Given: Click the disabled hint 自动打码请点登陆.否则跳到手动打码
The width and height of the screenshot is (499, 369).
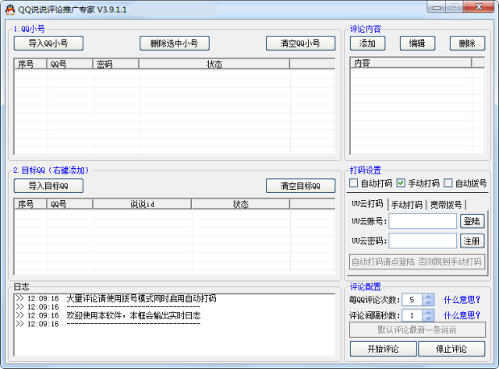Looking at the screenshot, I should pos(417,262).
